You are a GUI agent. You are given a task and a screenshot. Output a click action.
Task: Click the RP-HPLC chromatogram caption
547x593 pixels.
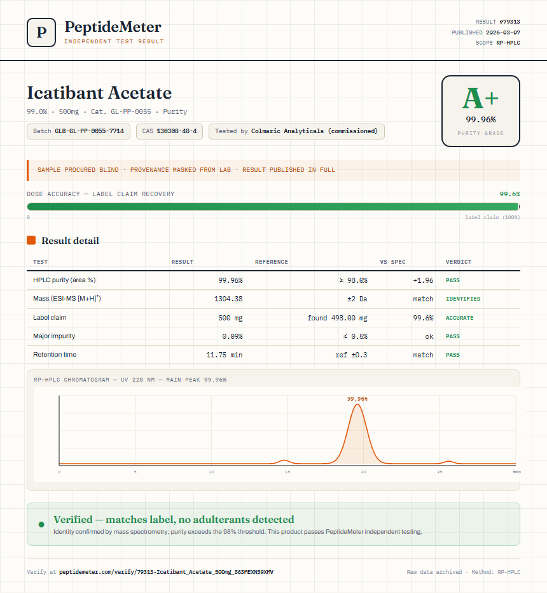click(x=130, y=380)
